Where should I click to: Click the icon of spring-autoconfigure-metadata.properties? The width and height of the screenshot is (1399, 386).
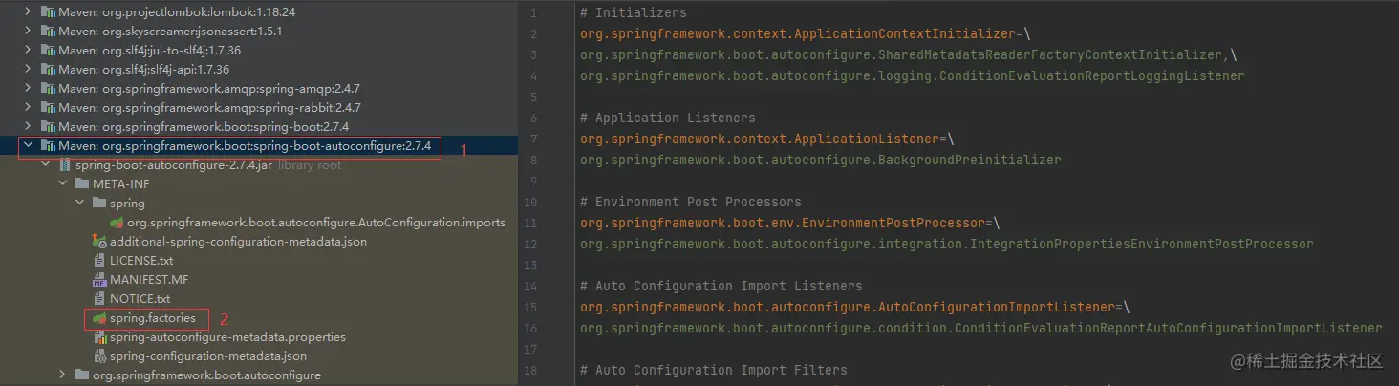click(100, 337)
